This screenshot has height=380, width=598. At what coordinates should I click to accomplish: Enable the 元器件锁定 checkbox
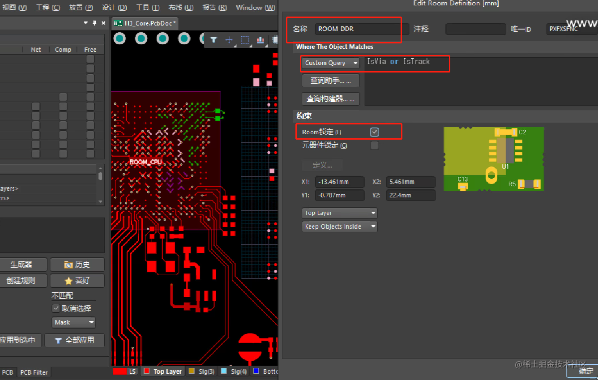[x=374, y=145]
